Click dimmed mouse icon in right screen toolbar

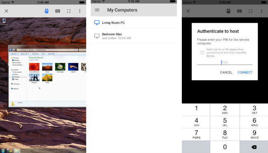pyautogui.click(x=228, y=11)
